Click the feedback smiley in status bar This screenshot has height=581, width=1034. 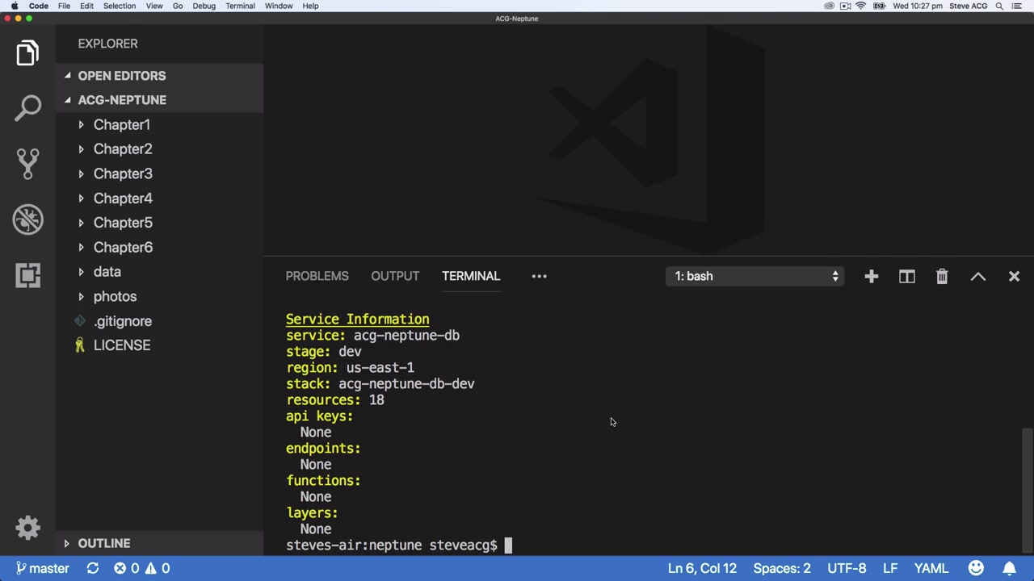click(x=976, y=568)
